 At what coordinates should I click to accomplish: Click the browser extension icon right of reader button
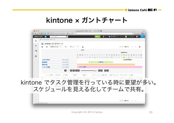click(x=143, y=34)
